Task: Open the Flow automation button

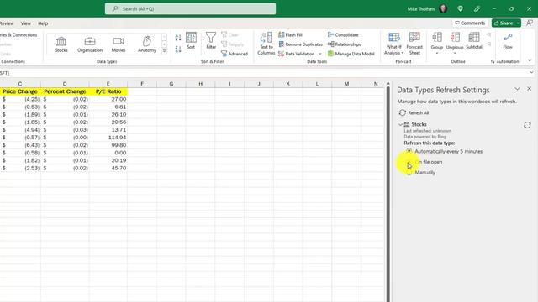Action: click(x=508, y=41)
